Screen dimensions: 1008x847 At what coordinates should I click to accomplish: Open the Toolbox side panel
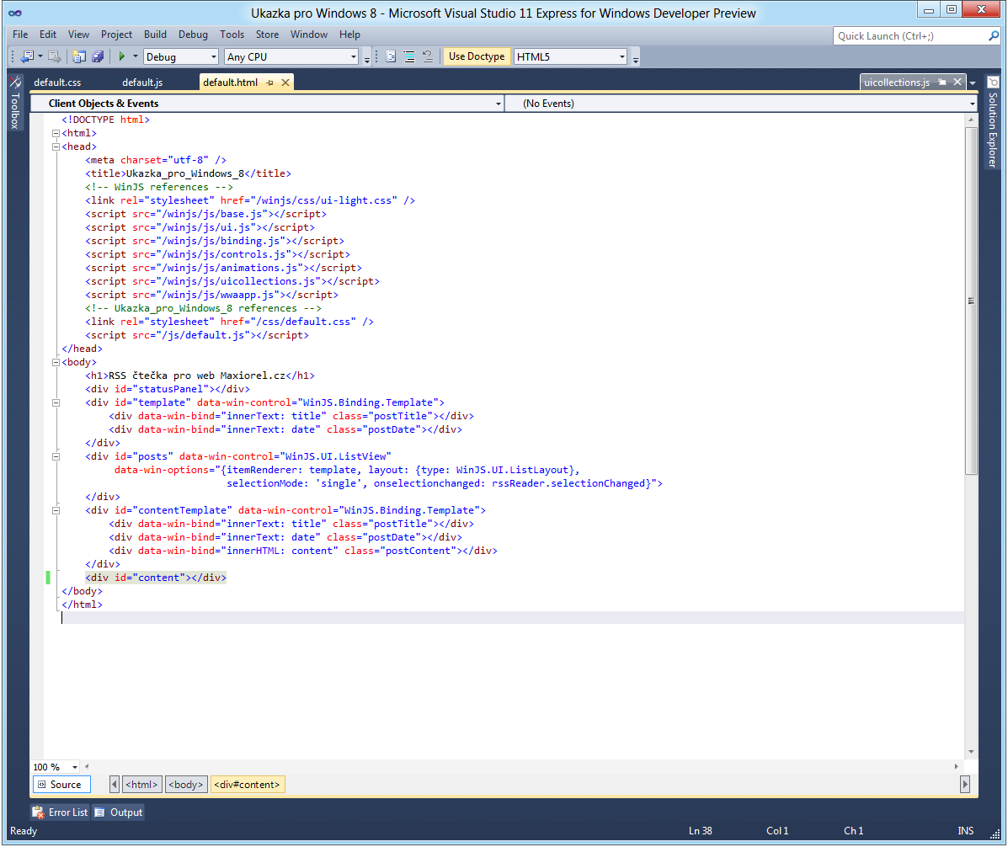pyautogui.click(x=15, y=104)
